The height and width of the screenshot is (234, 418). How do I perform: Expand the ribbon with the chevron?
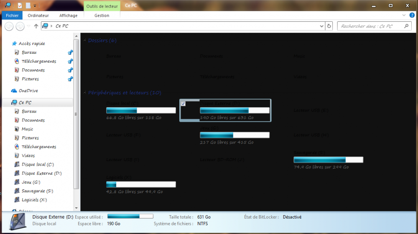pos(404,15)
